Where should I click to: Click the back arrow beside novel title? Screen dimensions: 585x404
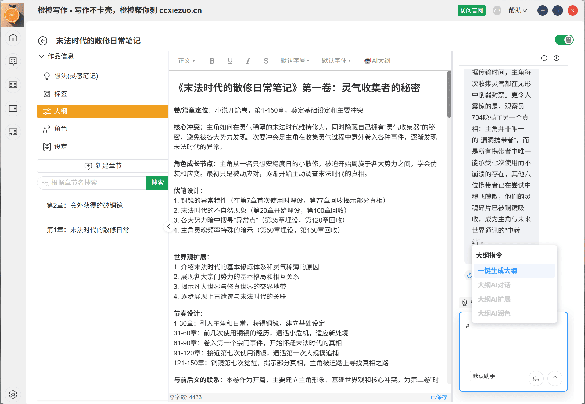click(x=43, y=41)
